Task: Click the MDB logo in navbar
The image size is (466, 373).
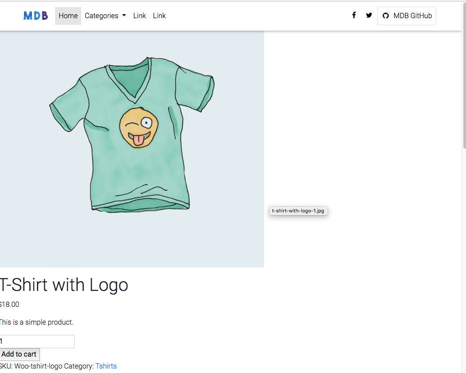Action: pos(36,16)
